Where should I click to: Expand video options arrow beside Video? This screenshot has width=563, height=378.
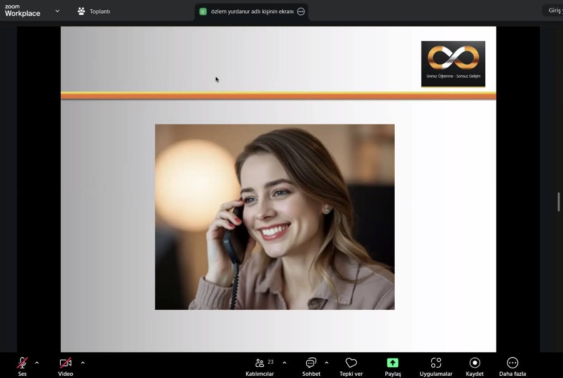click(x=83, y=363)
